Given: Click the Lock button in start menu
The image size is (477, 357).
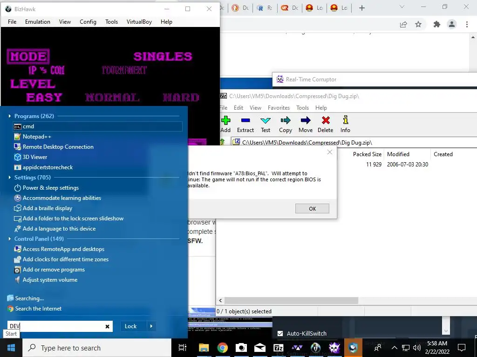Looking at the screenshot, I should click(130, 326).
